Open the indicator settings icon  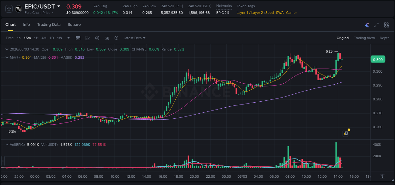[x=107, y=38]
